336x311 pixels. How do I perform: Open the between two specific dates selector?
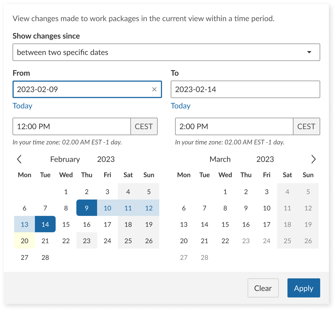coord(166,52)
